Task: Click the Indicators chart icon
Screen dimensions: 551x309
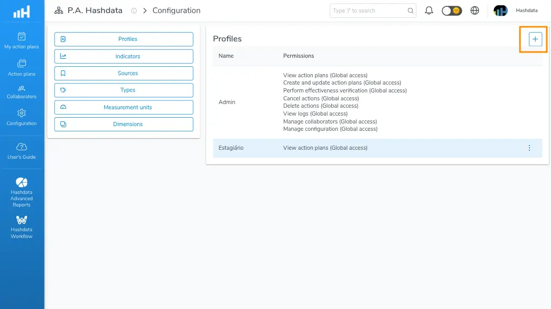Action: (63, 56)
